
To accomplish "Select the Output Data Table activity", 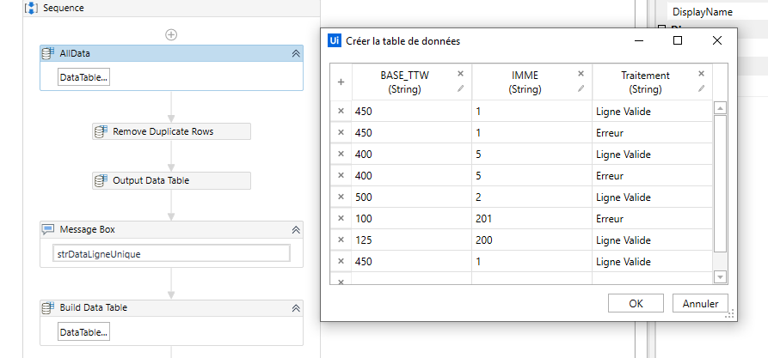I will click(x=171, y=180).
